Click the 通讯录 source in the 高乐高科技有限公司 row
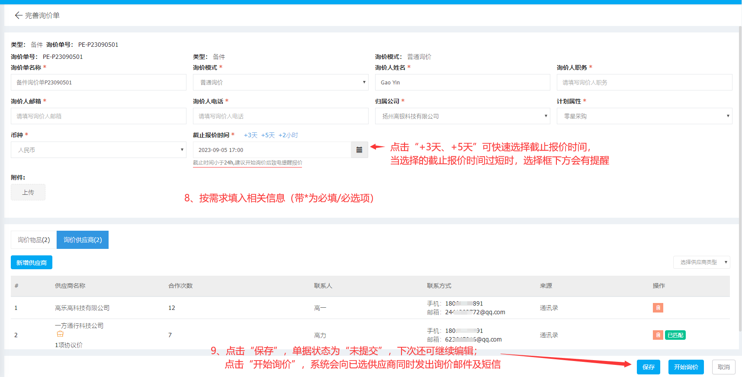The width and height of the screenshot is (742, 377). coord(549,308)
